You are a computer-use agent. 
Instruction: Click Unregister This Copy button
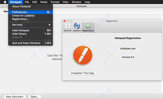point(83,73)
